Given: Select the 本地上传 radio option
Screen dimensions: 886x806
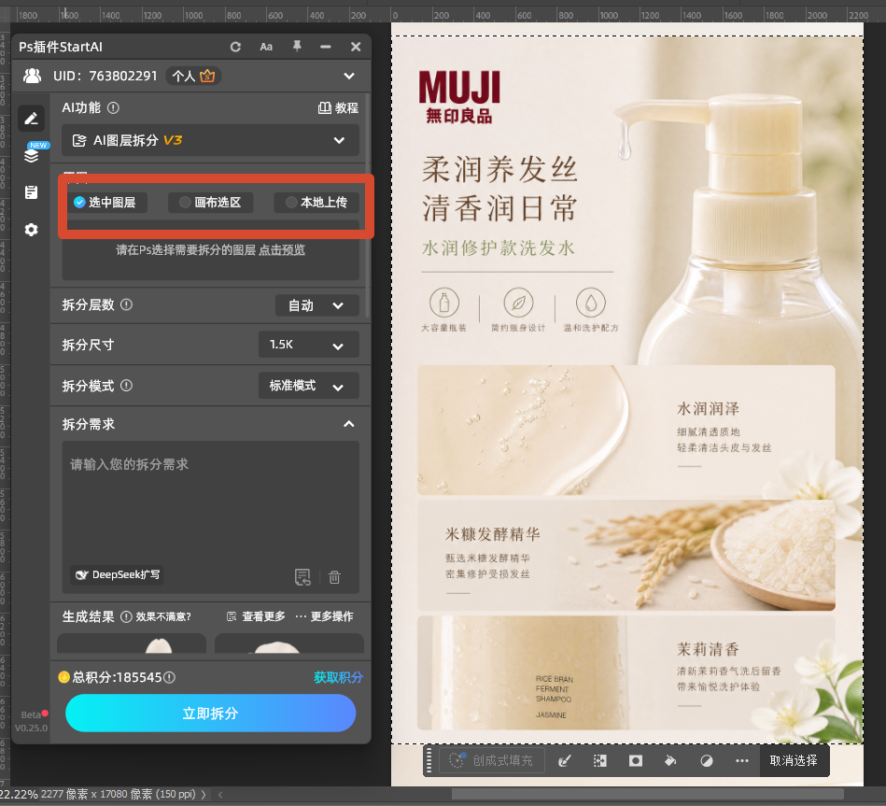Looking at the screenshot, I should [316, 203].
